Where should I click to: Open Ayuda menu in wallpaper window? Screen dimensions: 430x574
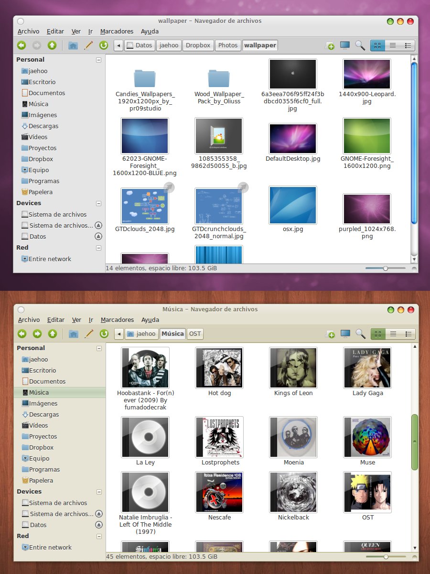pos(150,32)
